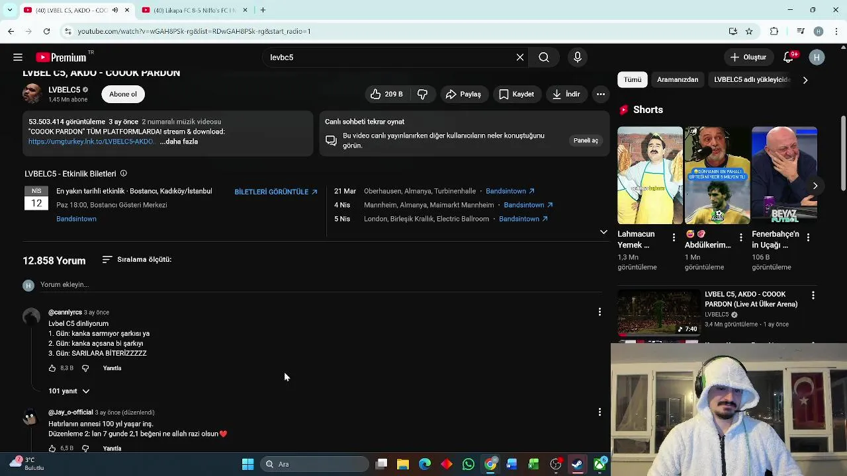Open a new browser tab

click(x=263, y=10)
